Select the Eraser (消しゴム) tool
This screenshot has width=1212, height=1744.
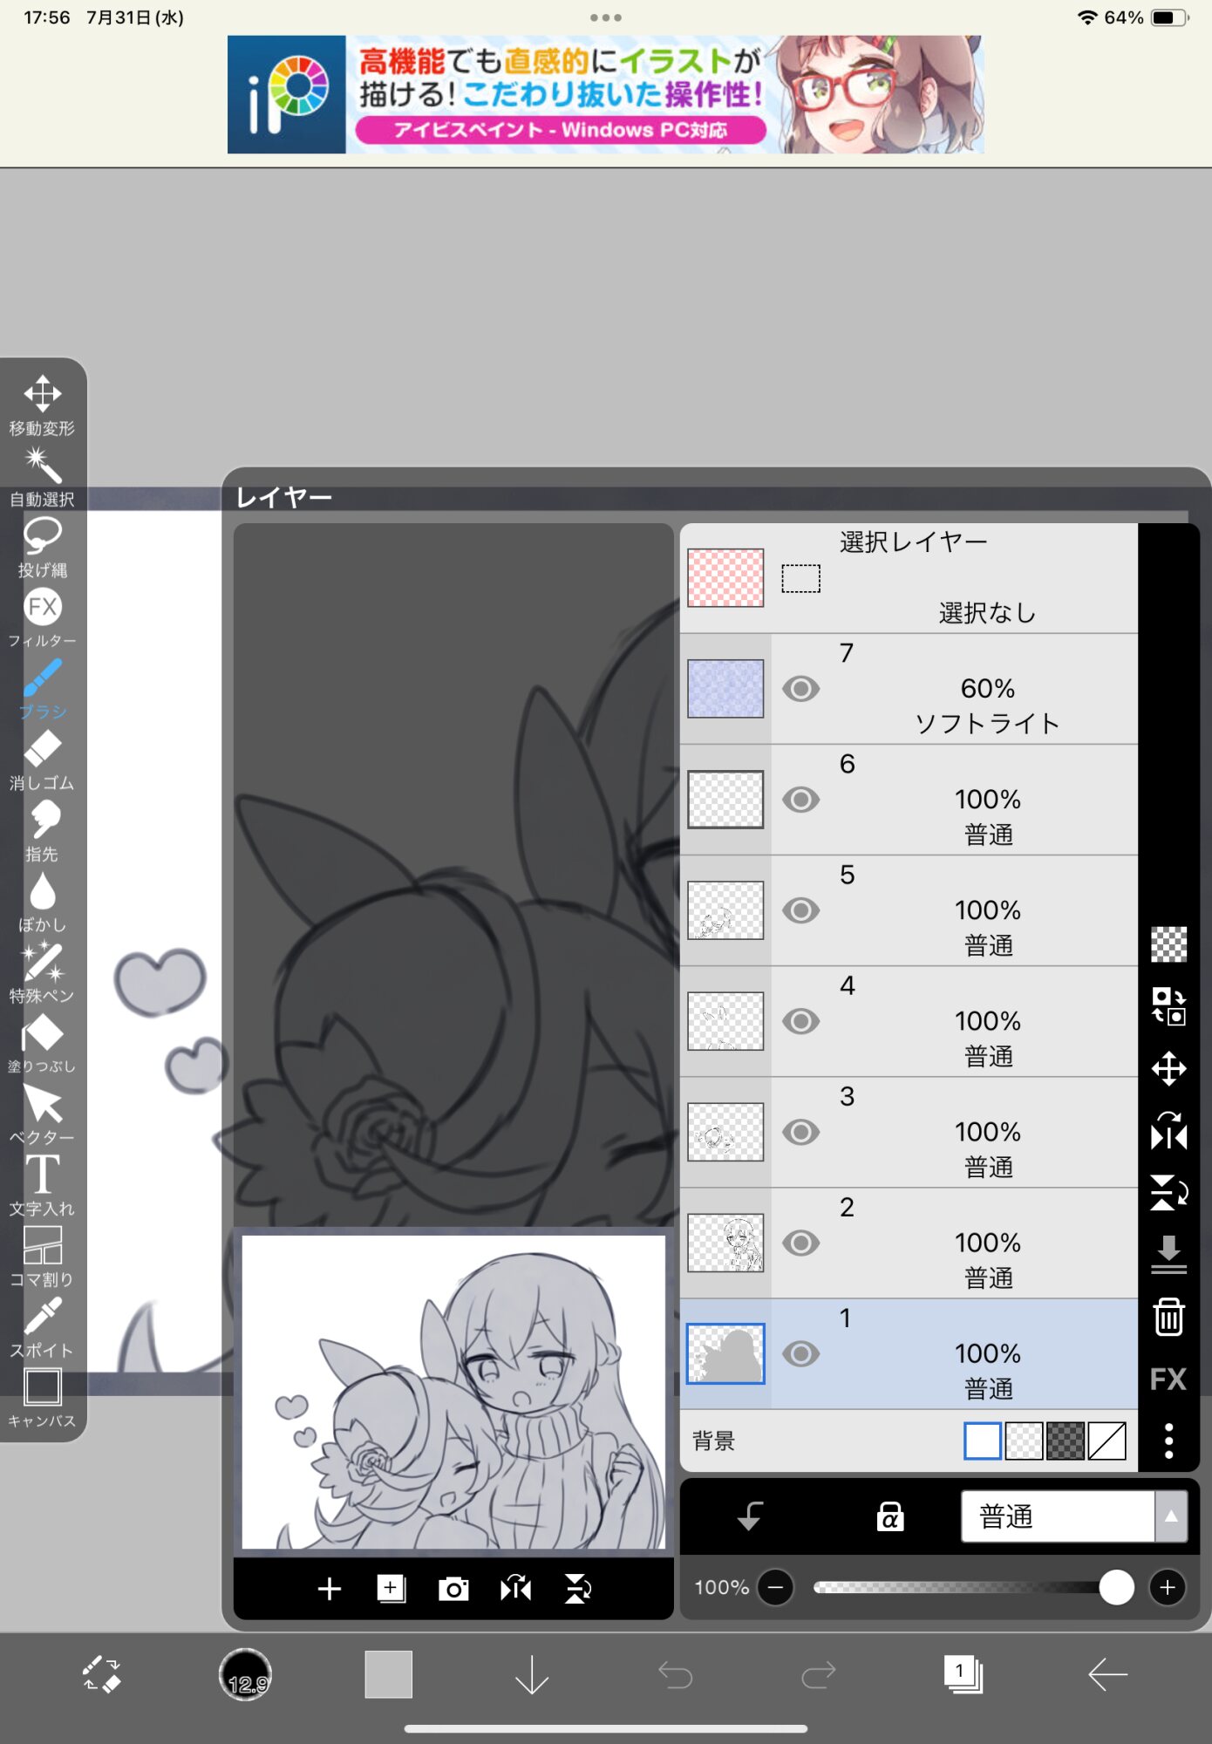(x=42, y=760)
